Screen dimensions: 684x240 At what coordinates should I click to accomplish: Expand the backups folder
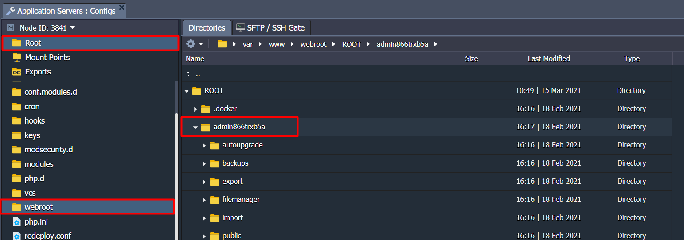[x=204, y=163]
